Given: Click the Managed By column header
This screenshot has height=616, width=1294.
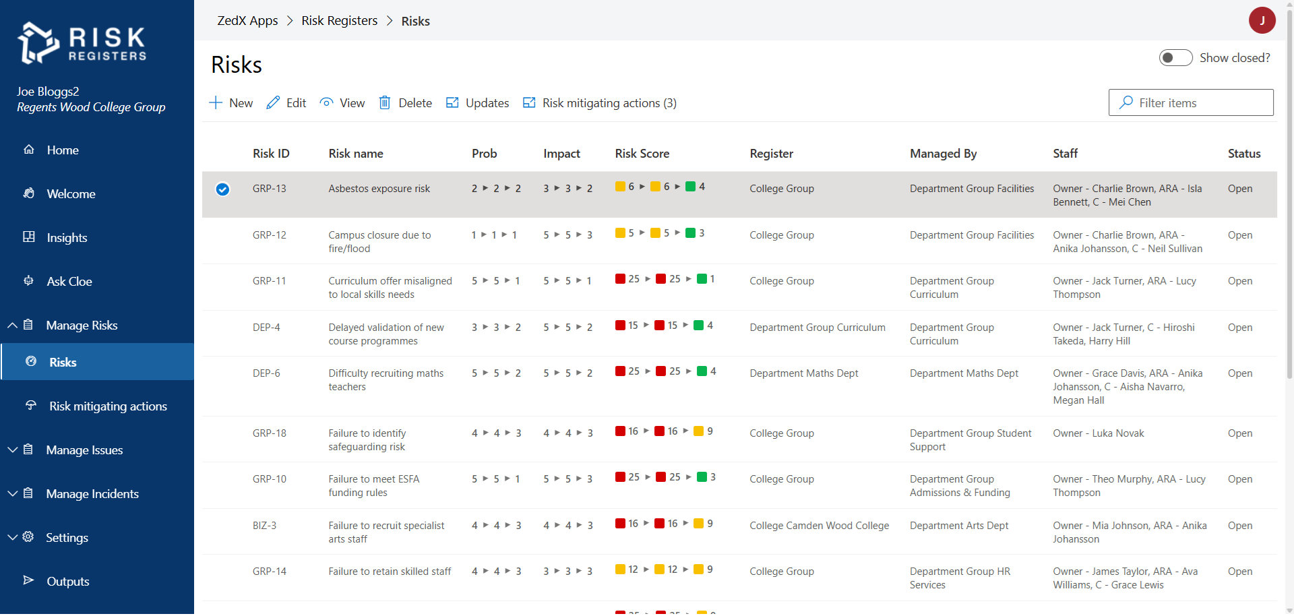Looking at the screenshot, I should 943,154.
